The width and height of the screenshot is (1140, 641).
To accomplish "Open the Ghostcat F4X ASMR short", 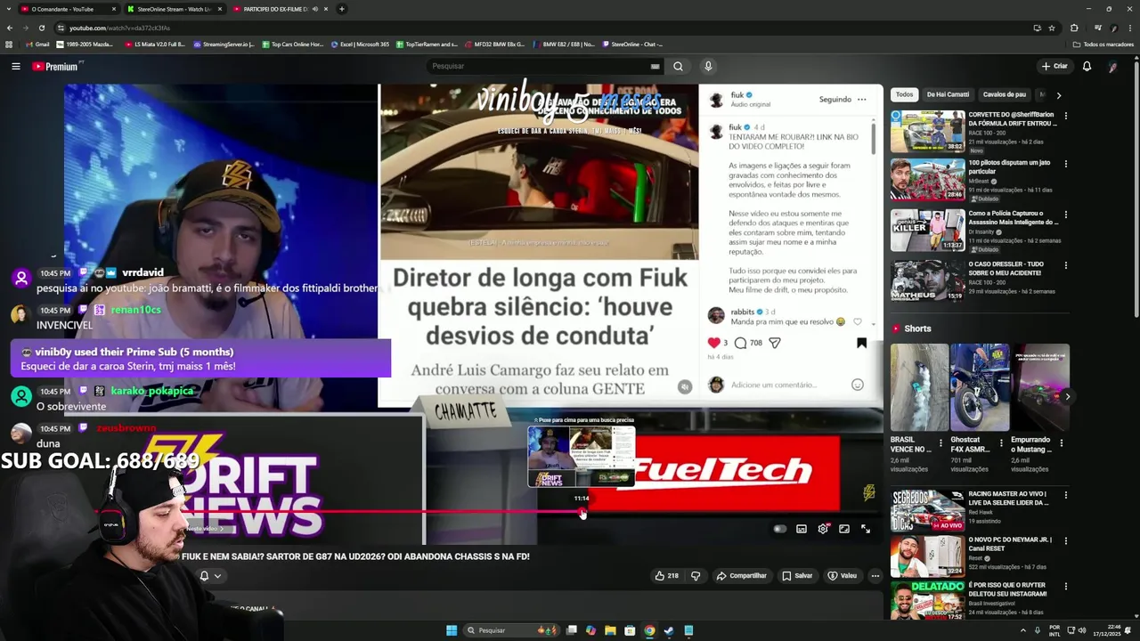I will (x=980, y=387).
